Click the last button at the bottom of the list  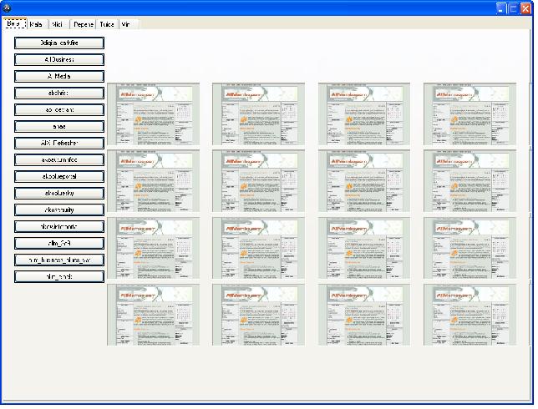click(58, 276)
